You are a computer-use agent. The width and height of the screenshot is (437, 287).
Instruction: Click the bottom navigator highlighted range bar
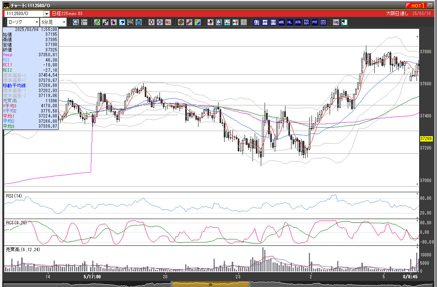[211, 284]
